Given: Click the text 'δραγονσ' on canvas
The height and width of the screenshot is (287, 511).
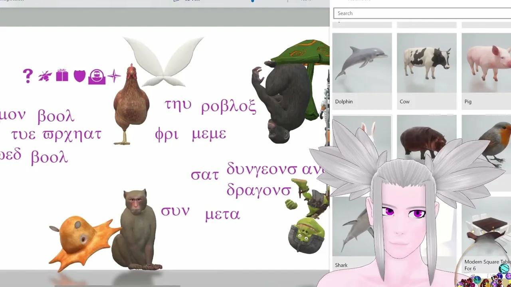Looking at the screenshot, I should coord(259,191).
